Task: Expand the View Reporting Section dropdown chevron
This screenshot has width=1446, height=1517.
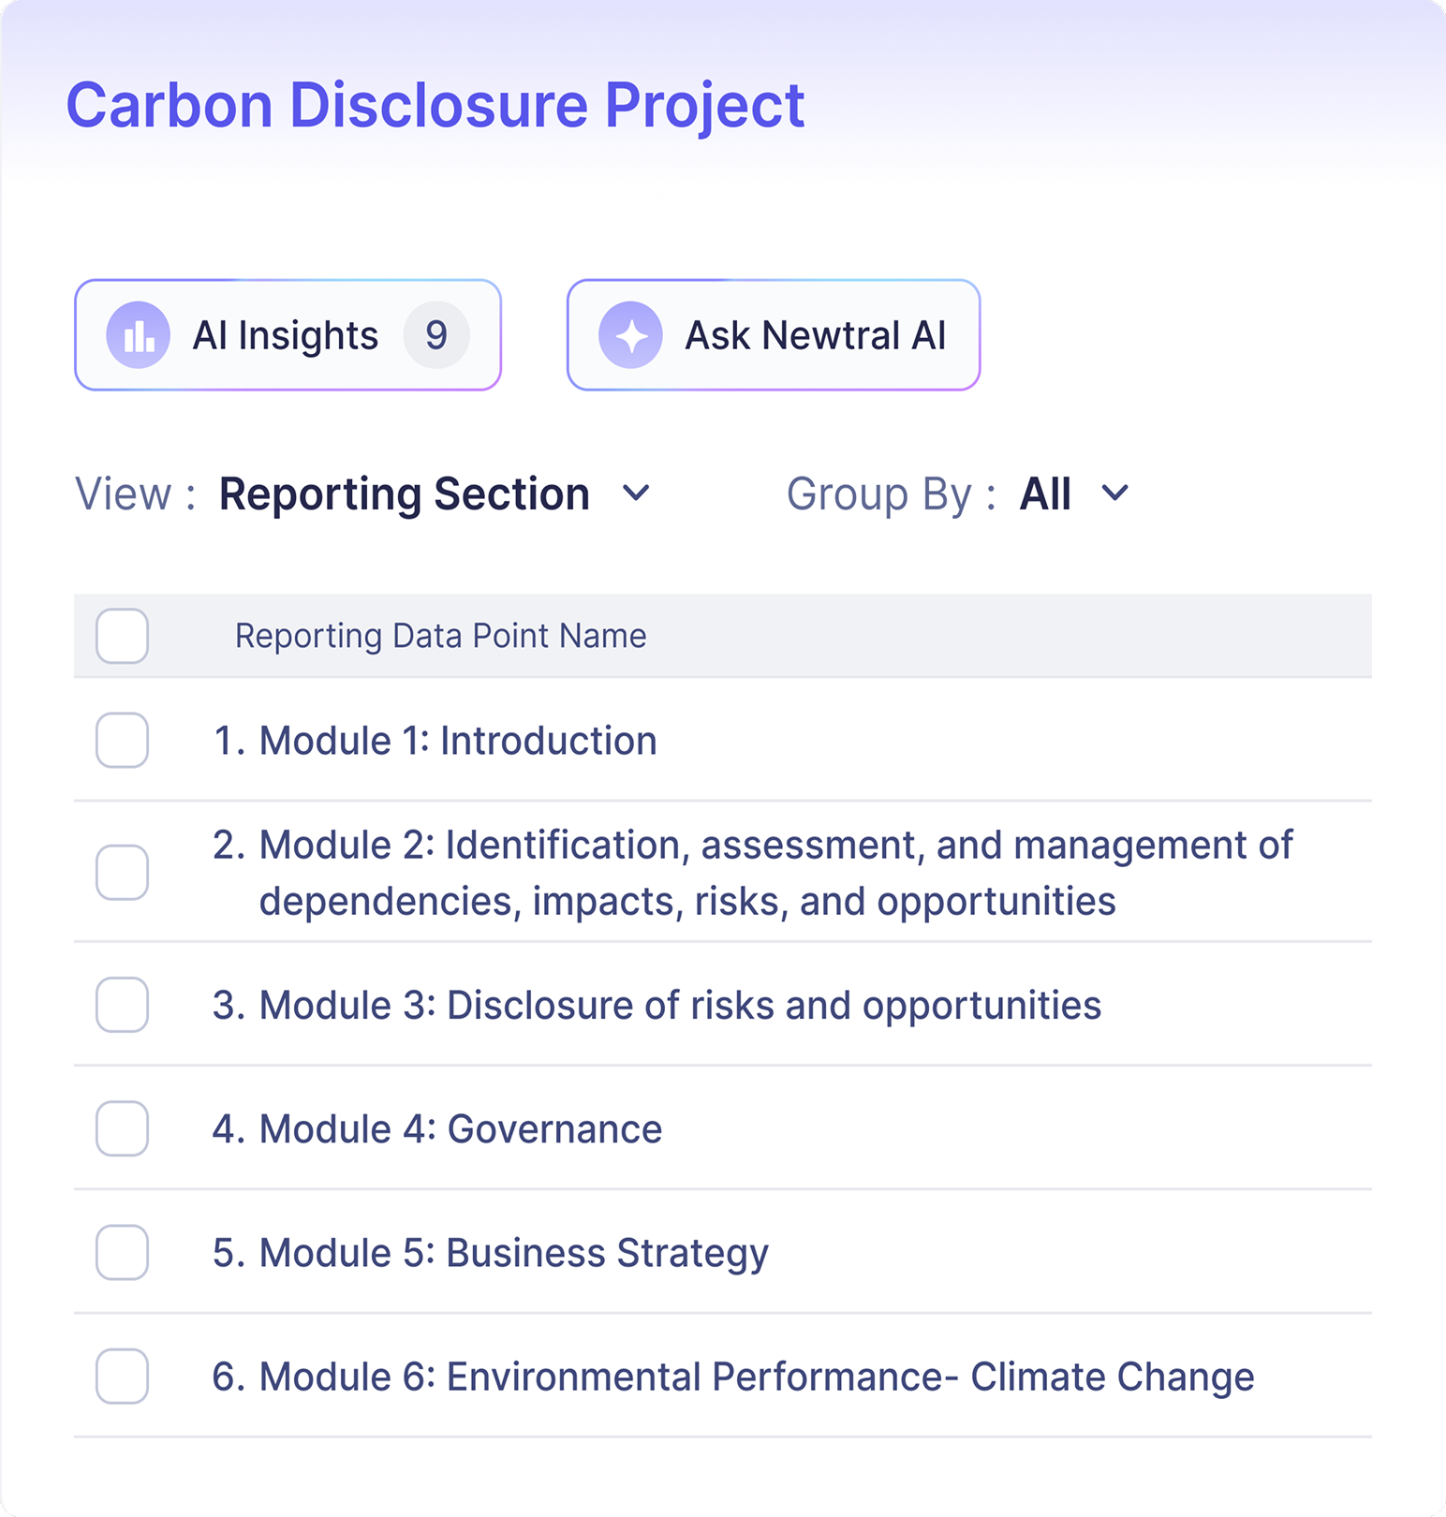Action: click(637, 493)
